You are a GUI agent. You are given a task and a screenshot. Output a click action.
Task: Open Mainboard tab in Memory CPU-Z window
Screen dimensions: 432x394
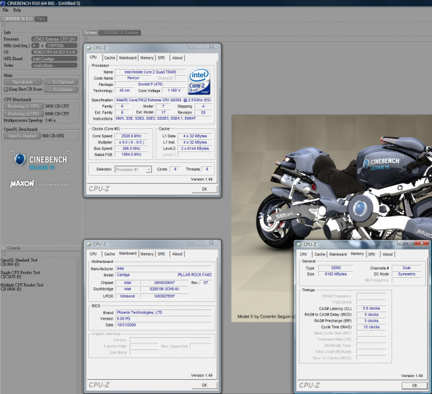(x=337, y=254)
